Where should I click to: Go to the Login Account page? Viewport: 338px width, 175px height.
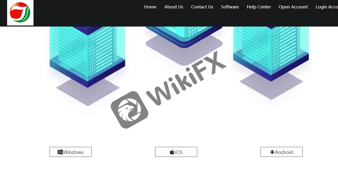(x=327, y=7)
